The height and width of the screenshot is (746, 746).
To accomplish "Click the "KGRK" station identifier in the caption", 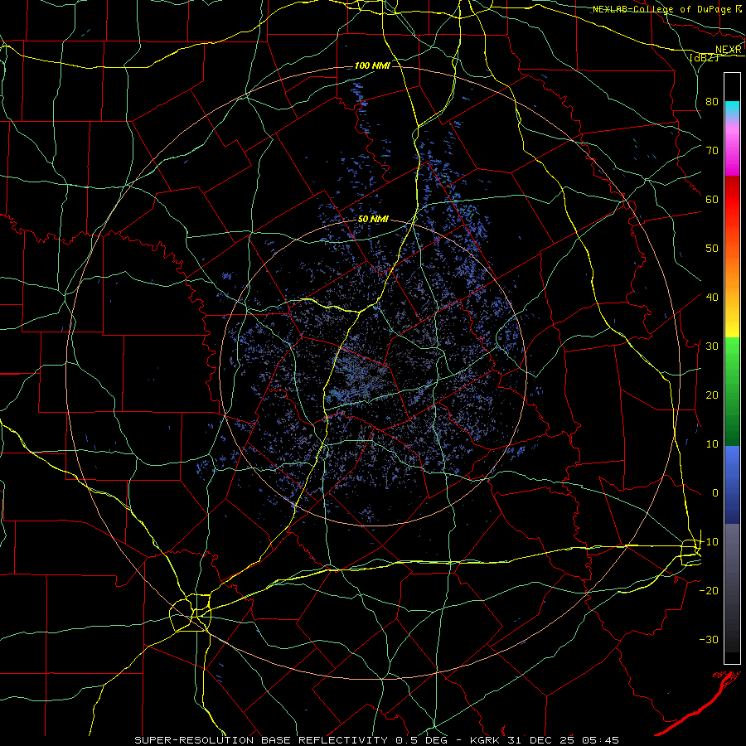I will click(485, 740).
